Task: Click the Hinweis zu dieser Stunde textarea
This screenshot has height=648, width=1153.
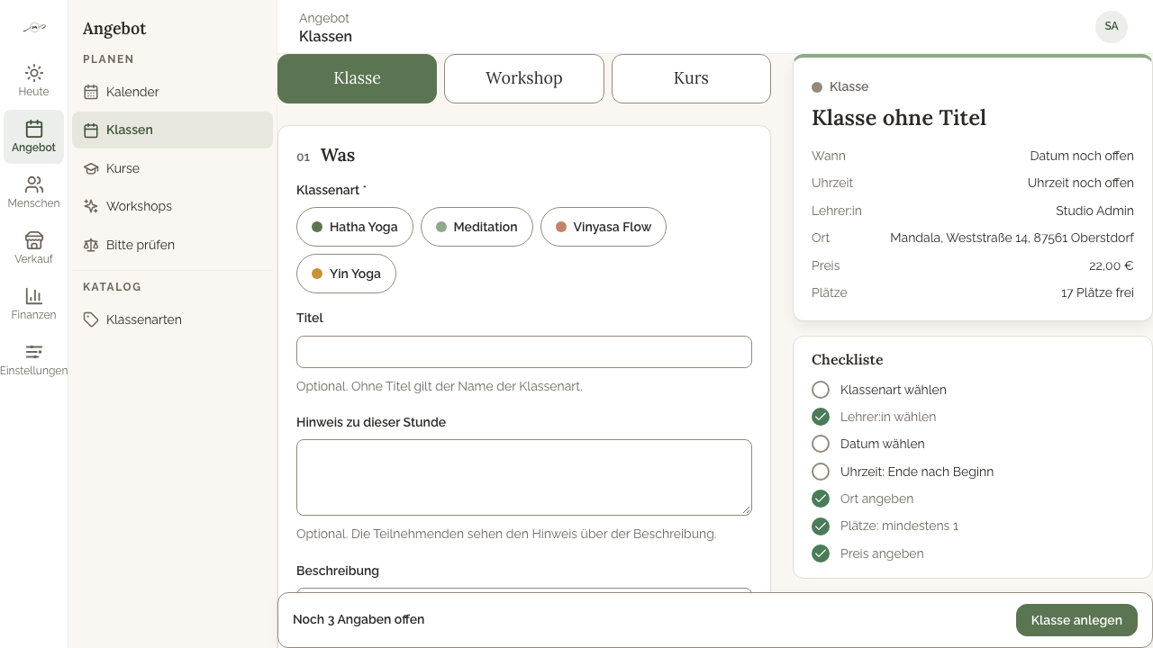Action: tap(524, 477)
